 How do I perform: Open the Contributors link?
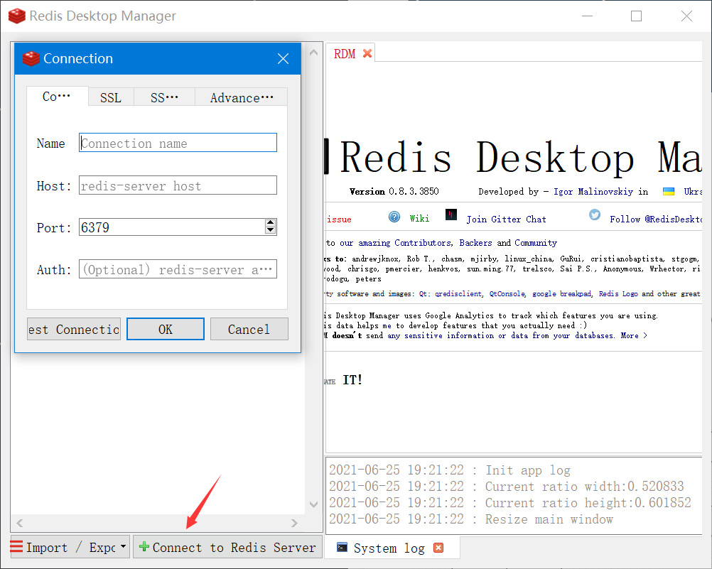[422, 243]
